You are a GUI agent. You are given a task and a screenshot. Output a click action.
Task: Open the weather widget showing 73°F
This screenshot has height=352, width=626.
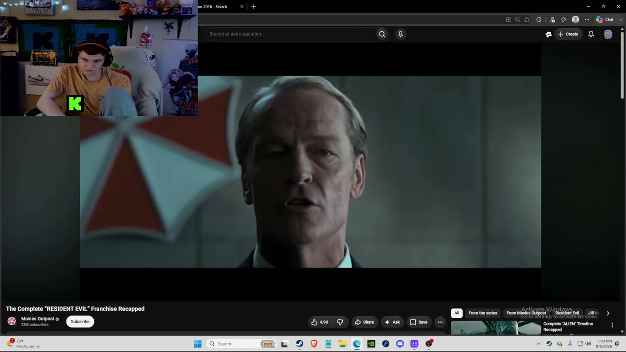(x=23, y=344)
